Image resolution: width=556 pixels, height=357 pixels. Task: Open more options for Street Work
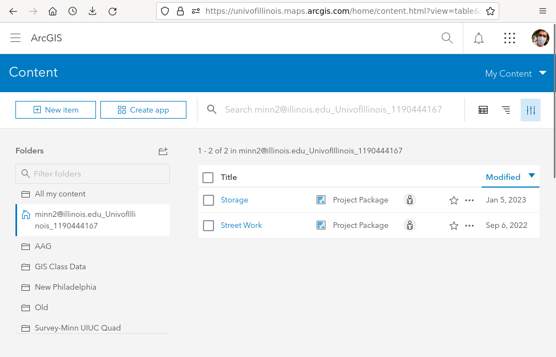(469, 226)
